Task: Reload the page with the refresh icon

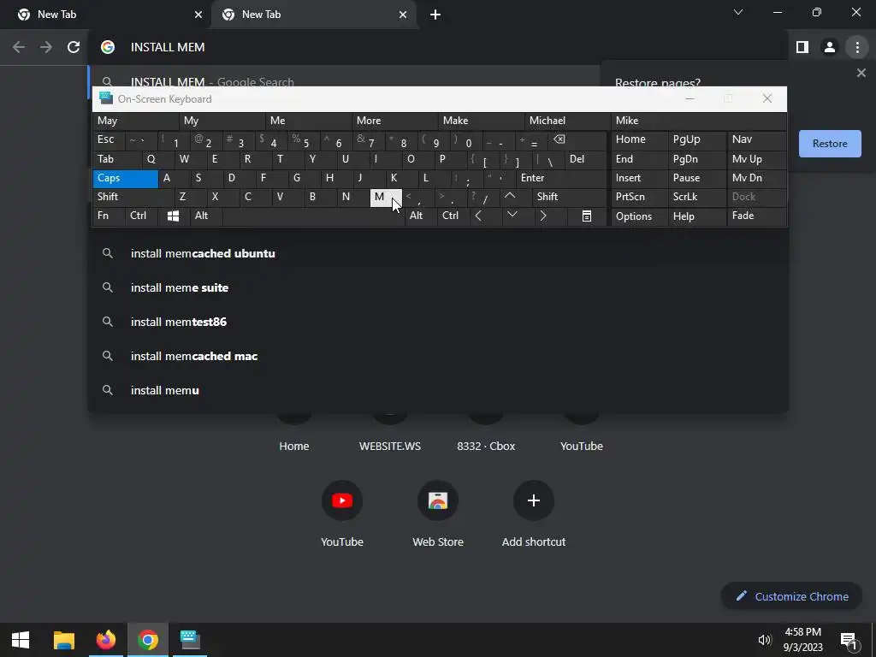Action: [74, 48]
